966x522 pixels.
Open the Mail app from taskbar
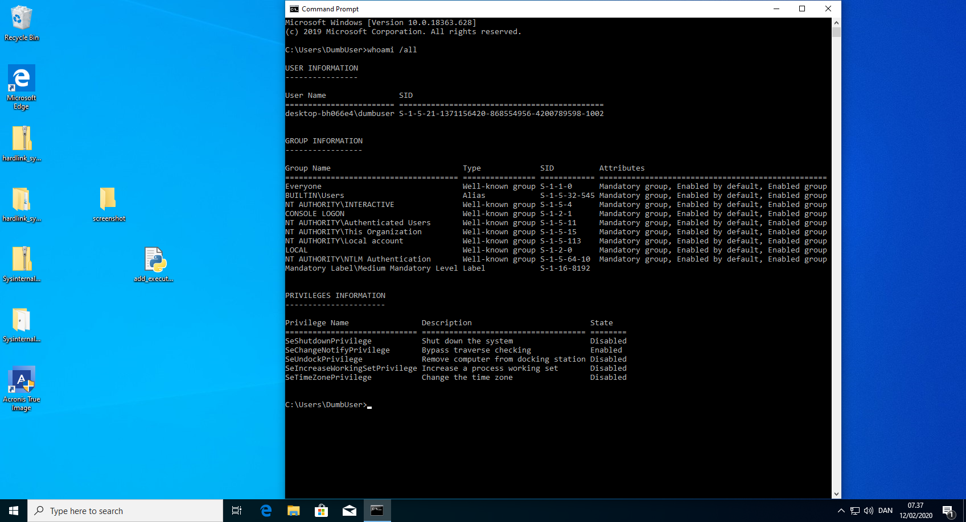coord(349,511)
